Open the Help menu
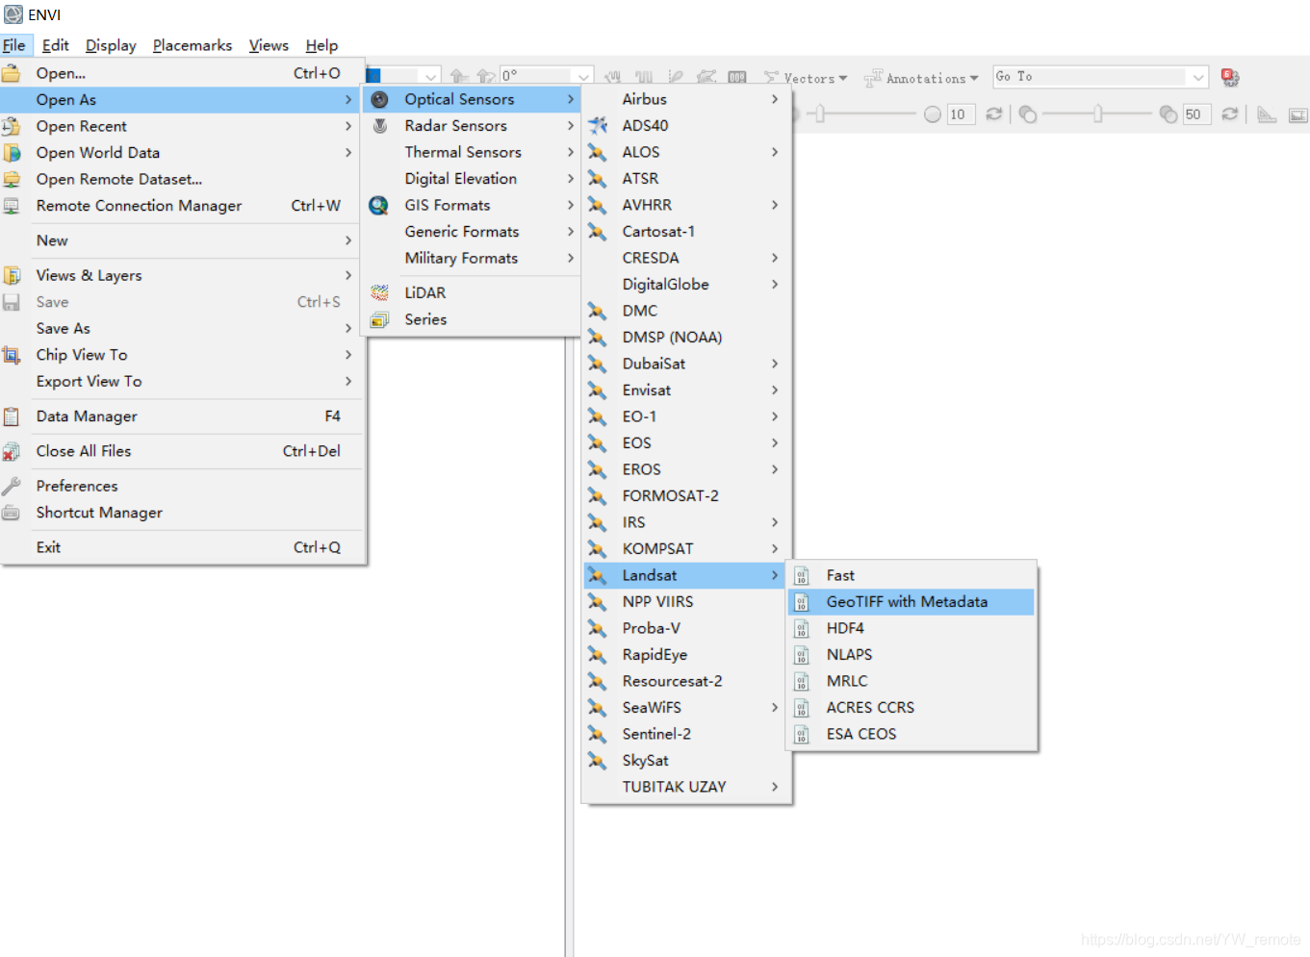Viewport: 1310px width, 957px height. [x=321, y=45]
